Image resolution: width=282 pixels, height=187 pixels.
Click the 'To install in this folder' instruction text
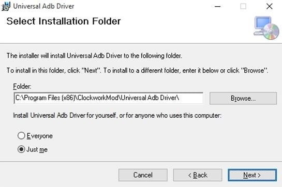point(138,70)
